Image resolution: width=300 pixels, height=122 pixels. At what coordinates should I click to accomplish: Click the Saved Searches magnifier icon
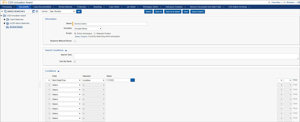pyautogui.click(x=5, y=11)
